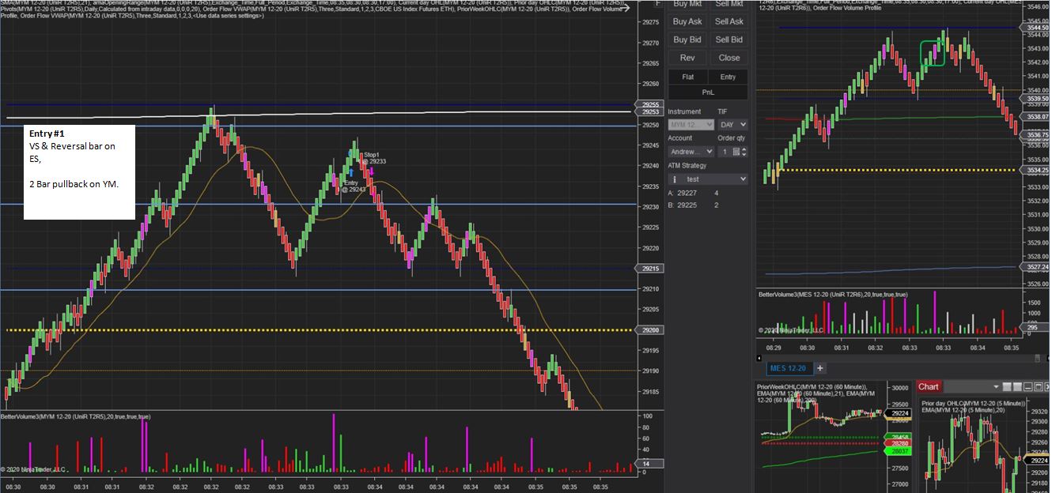Click Chart window title label
This screenshot has height=493, width=1052.
(x=929, y=386)
